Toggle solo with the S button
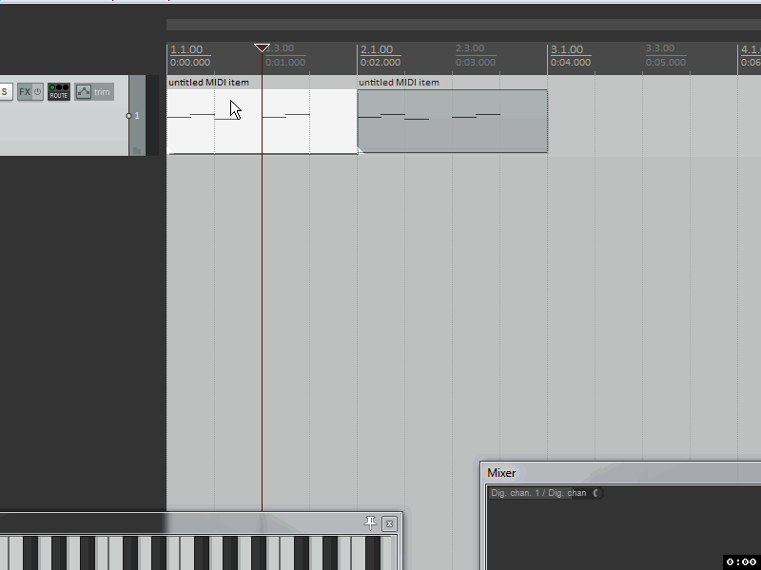761x570 pixels. (5, 91)
